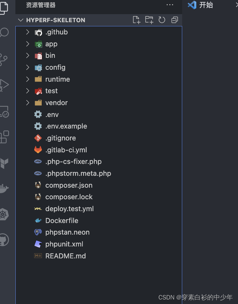Open the Search view in the activity bar
The image size is (238, 304).
pyautogui.click(x=4, y=32)
